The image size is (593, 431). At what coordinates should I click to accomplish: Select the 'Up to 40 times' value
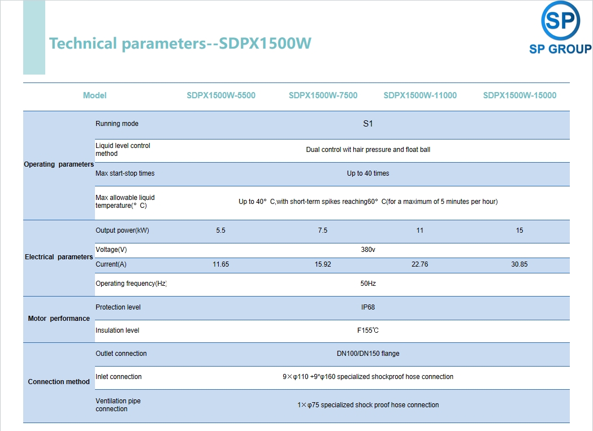(x=368, y=173)
